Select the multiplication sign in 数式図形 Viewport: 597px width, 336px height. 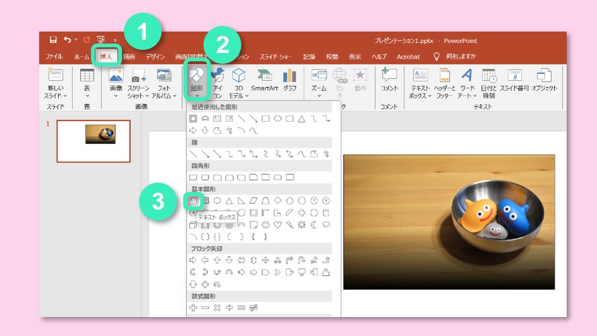217,308
